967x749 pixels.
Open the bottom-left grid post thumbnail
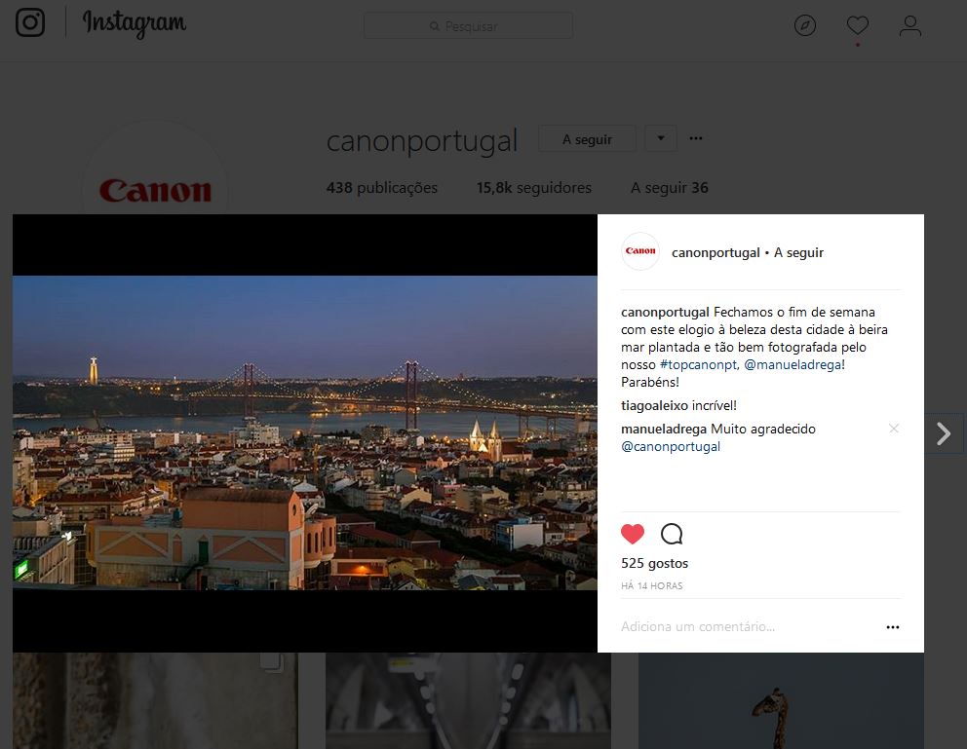(x=155, y=701)
